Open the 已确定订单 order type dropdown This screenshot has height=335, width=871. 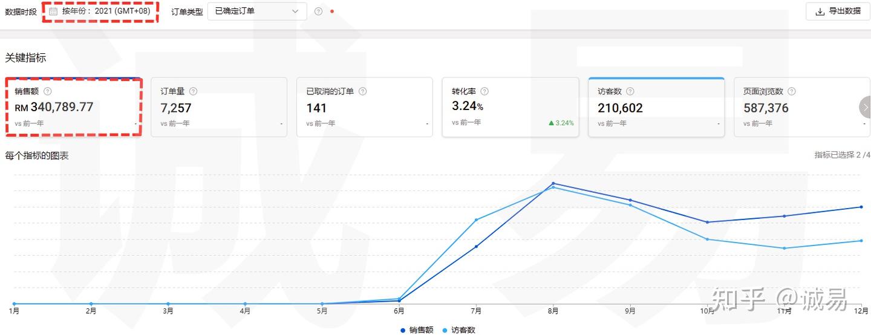[257, 11]
